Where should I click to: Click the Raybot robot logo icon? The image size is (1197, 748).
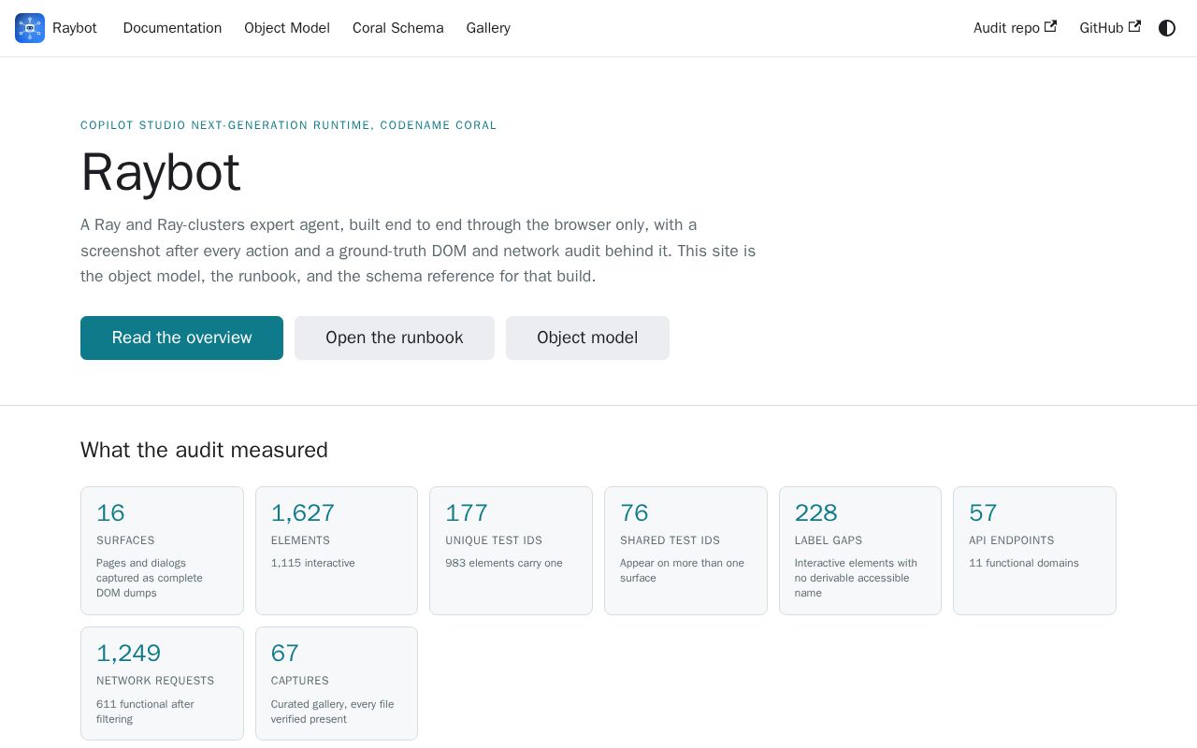click(x=30, y=28)
